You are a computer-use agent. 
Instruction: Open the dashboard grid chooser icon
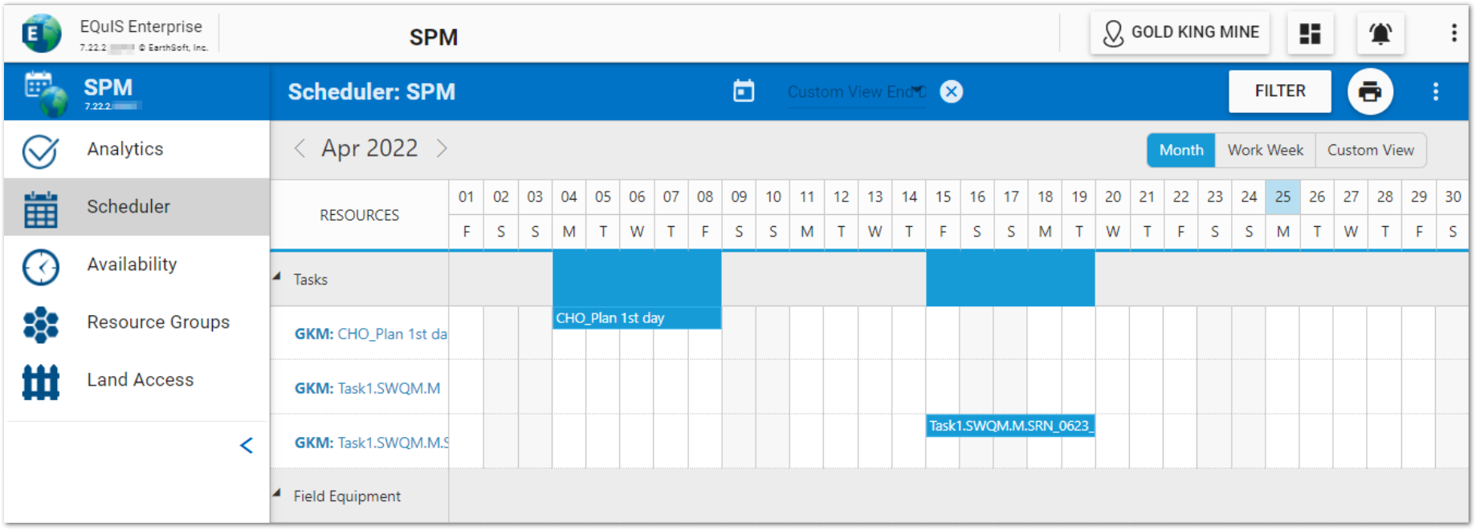[x=1310, y=32]
